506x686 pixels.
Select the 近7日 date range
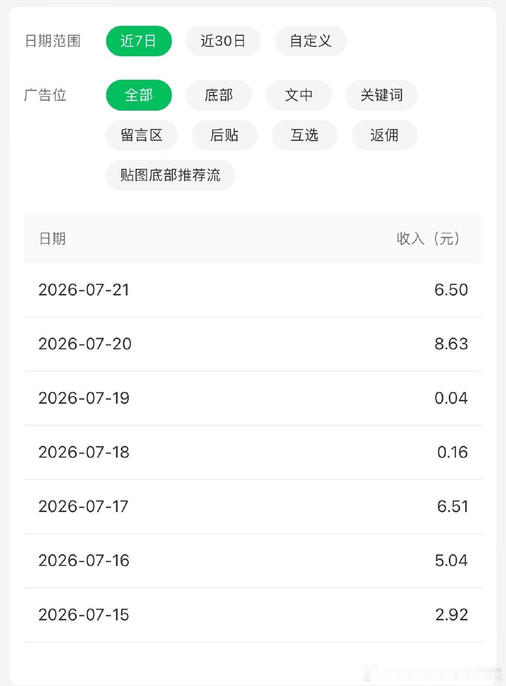coord(139,41)
